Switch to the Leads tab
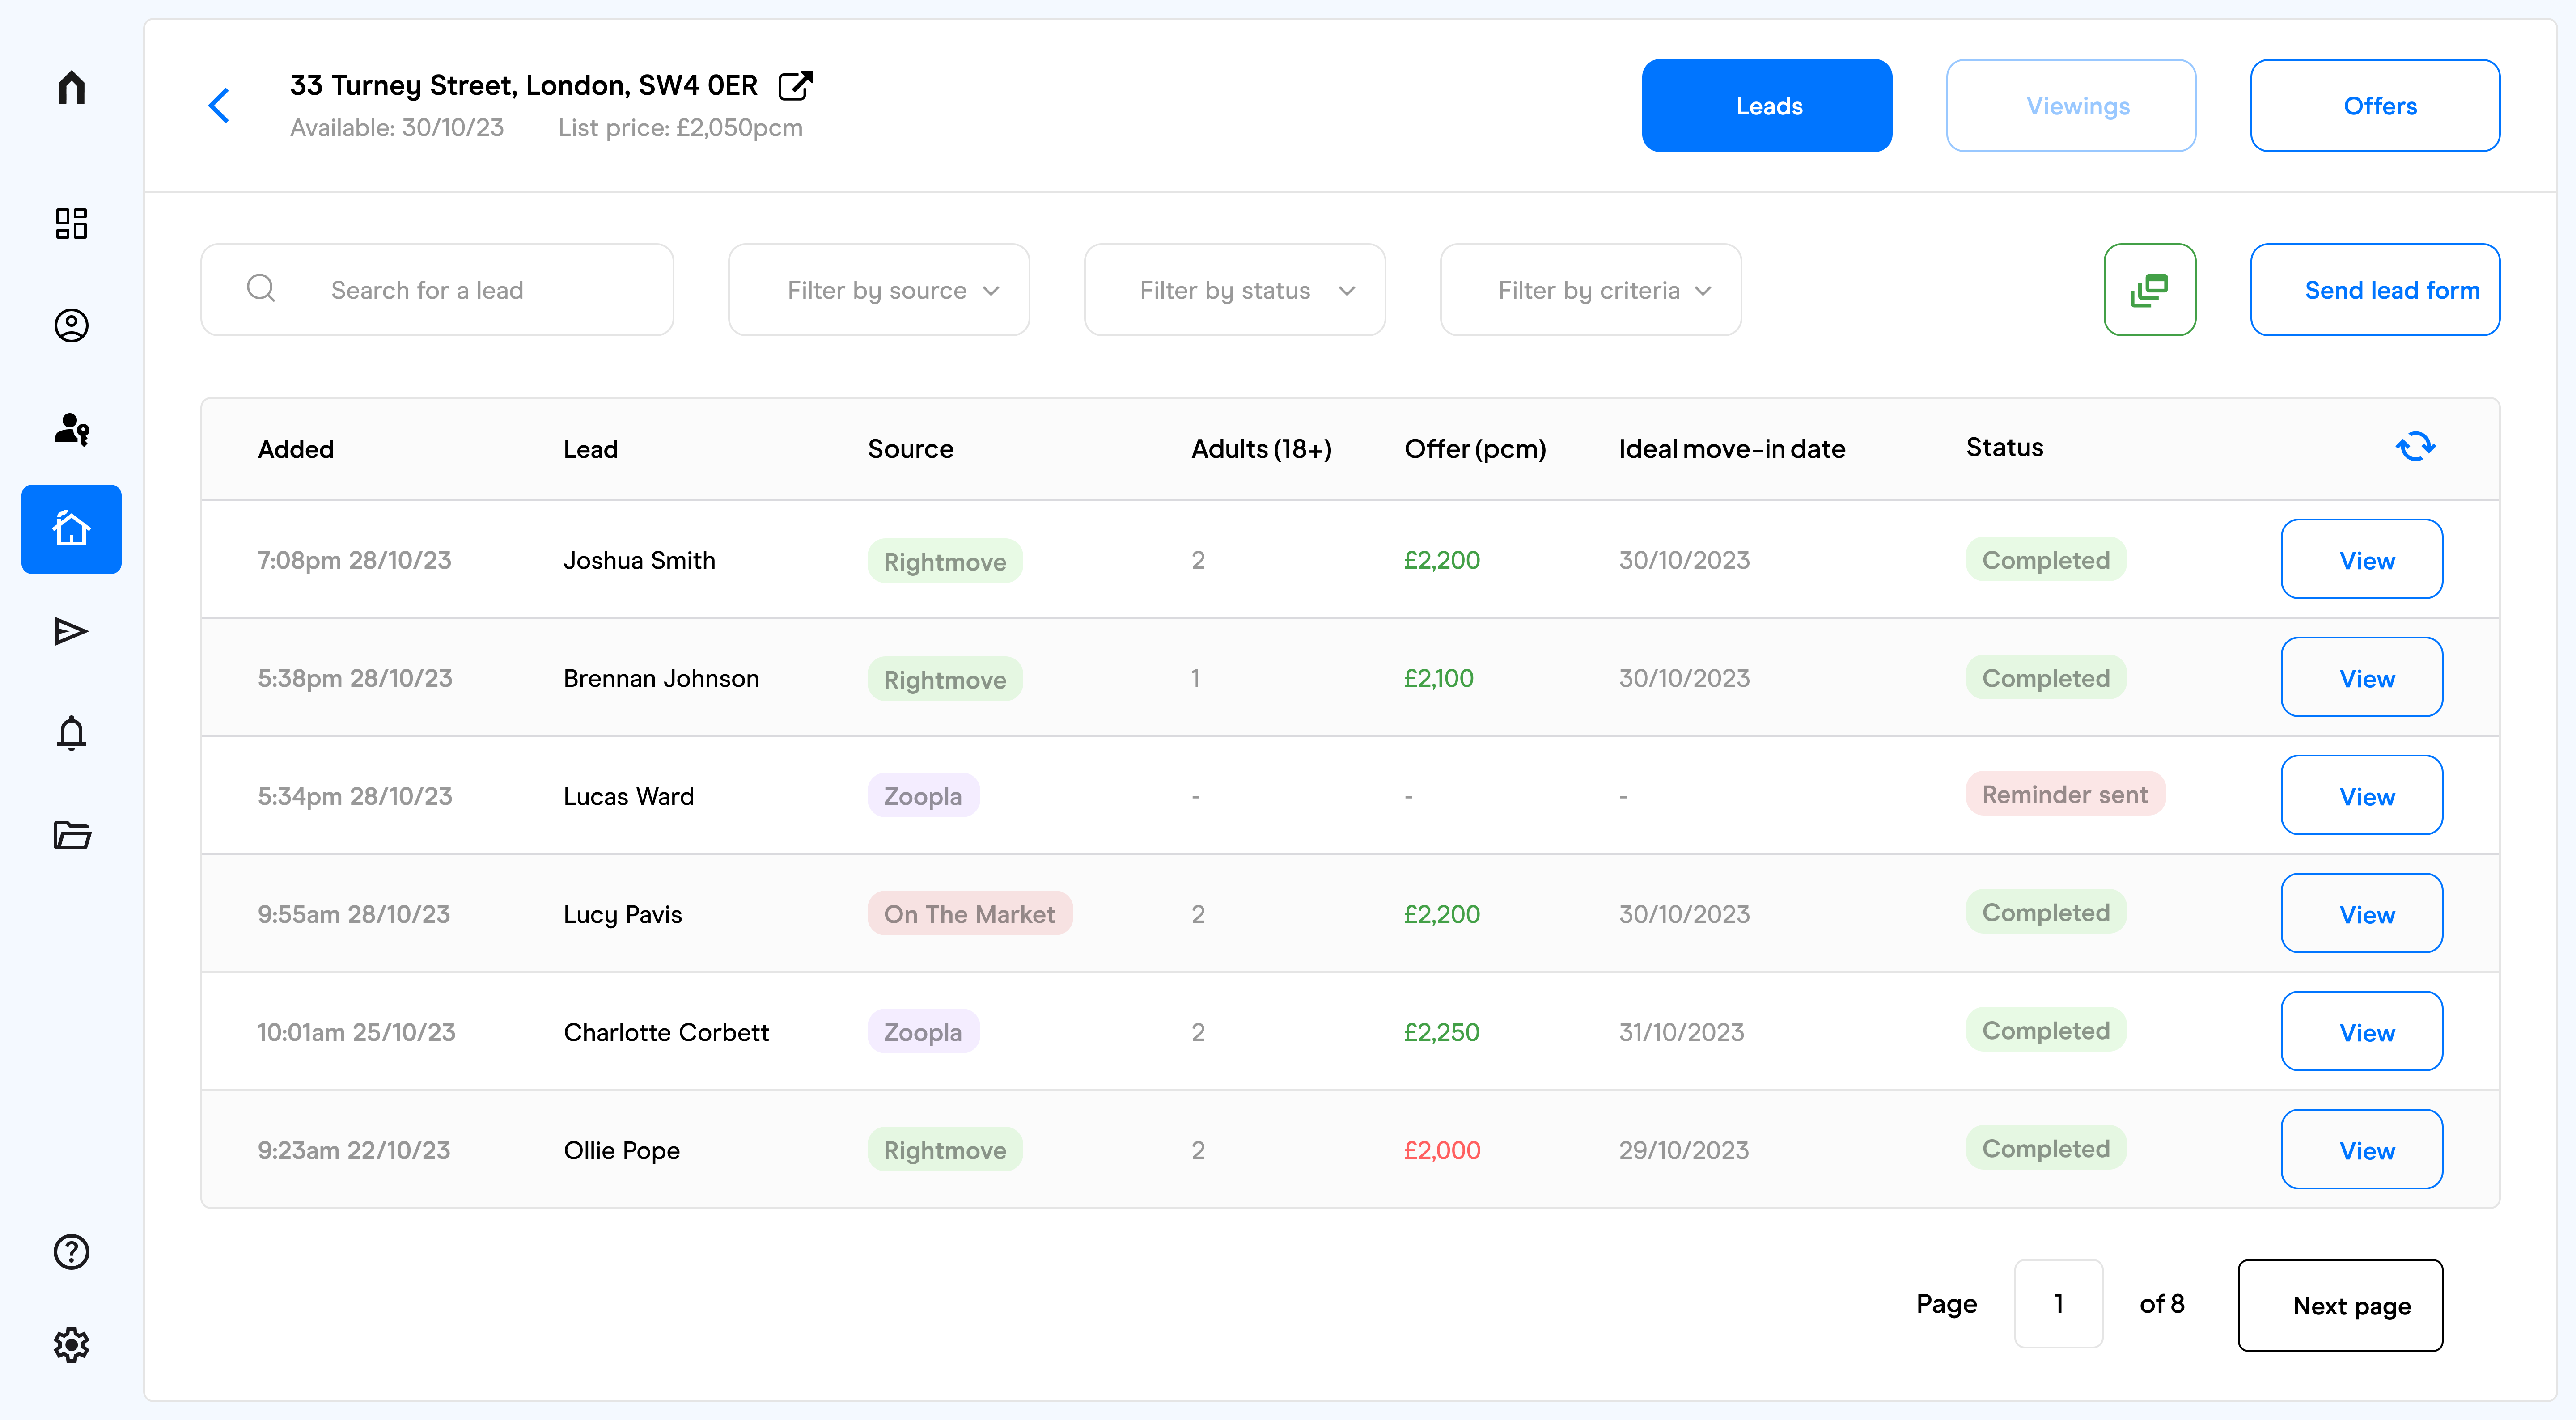Viewport: 2576px width, 1420px height. pos(1767,106)
